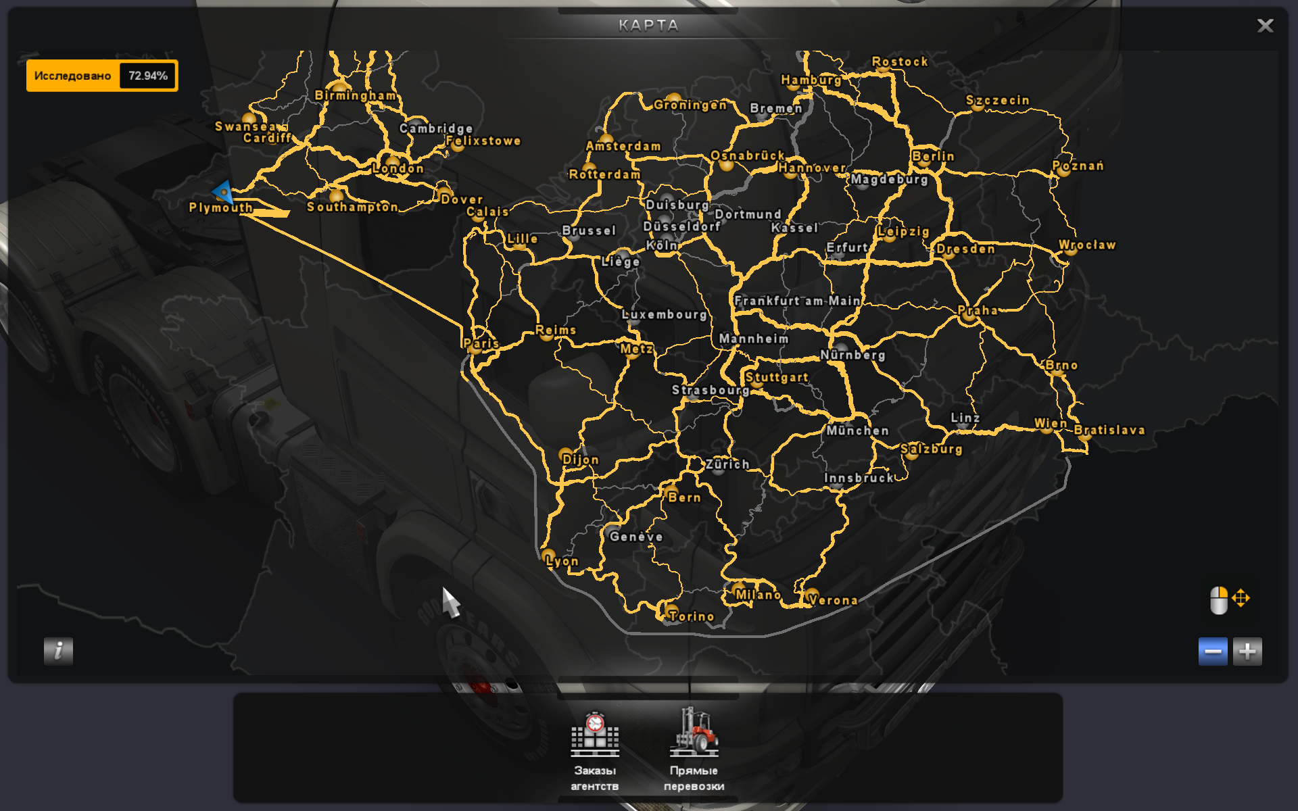Click the Hamburg city label
1298x811 pixels.
[x=811, y=80]
